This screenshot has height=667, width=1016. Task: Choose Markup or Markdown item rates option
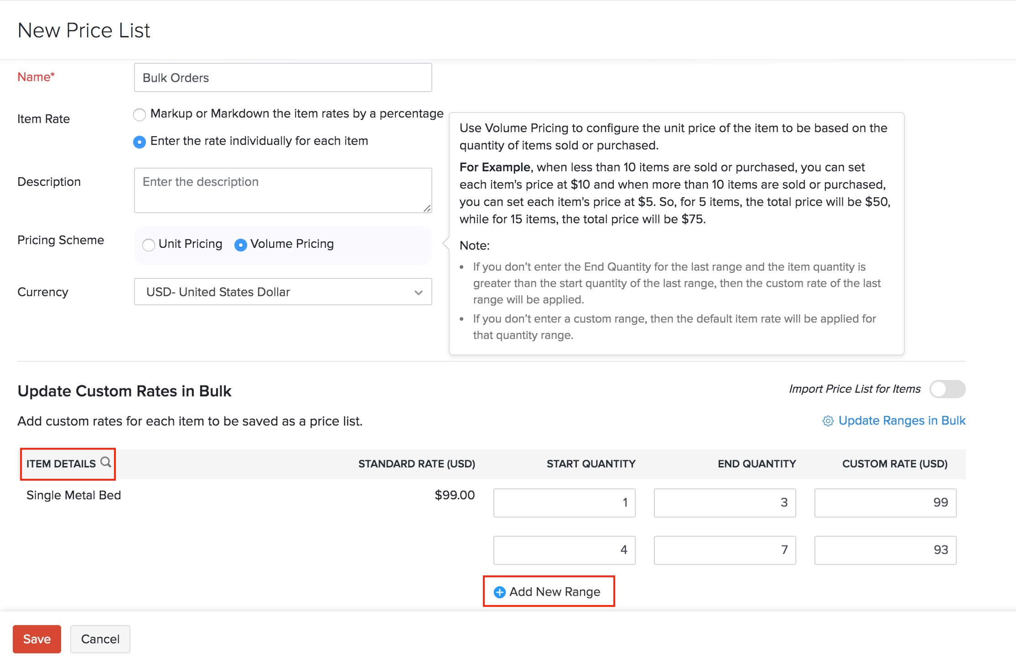click(140, 114)
